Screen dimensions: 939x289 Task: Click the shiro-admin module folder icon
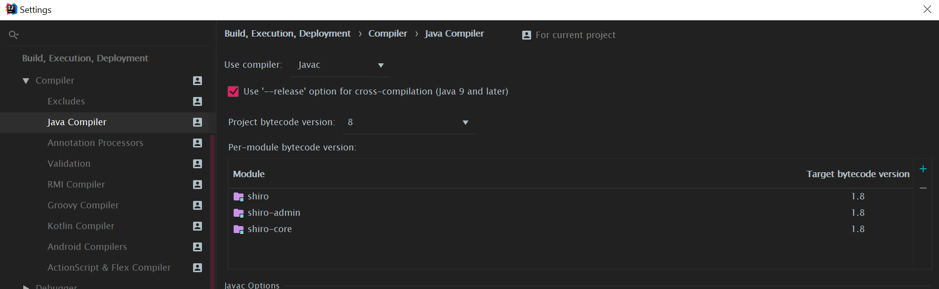pos(239,213)
